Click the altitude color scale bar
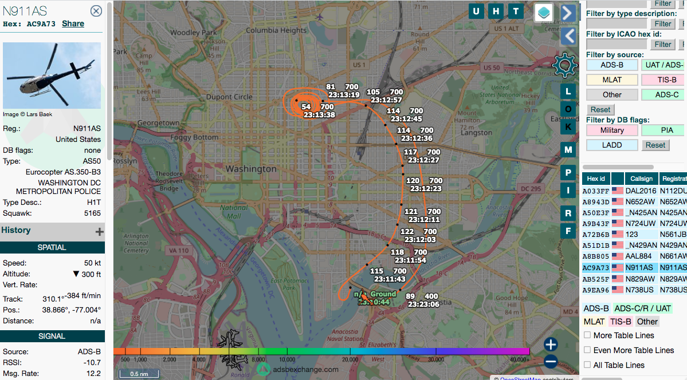 (321, 351)
